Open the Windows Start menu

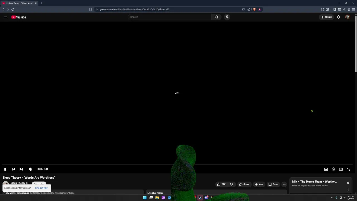point(145,198)
